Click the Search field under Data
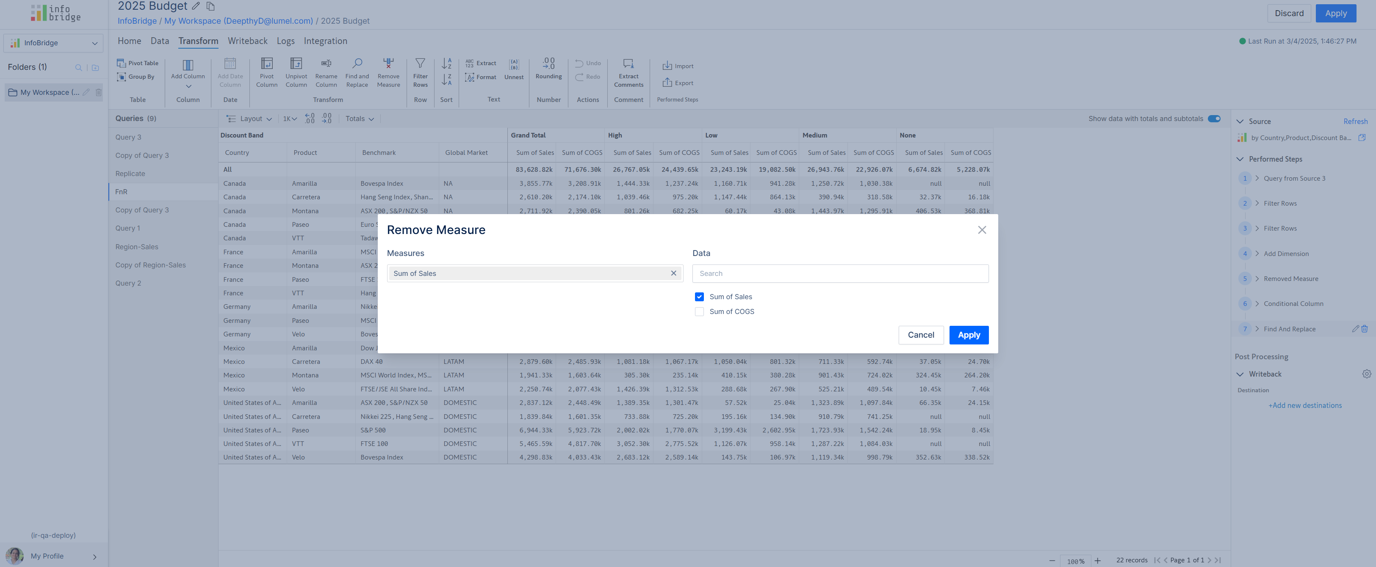The width and height of the screenshot is (1376, 567). click(x=840, y=273)
